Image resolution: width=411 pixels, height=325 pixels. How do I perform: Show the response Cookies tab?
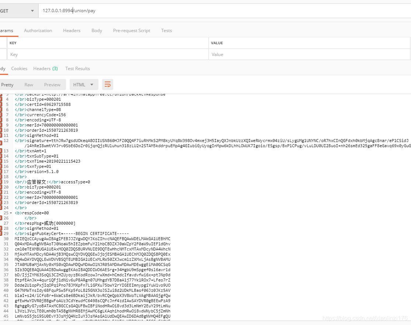[x=19, y=69]
